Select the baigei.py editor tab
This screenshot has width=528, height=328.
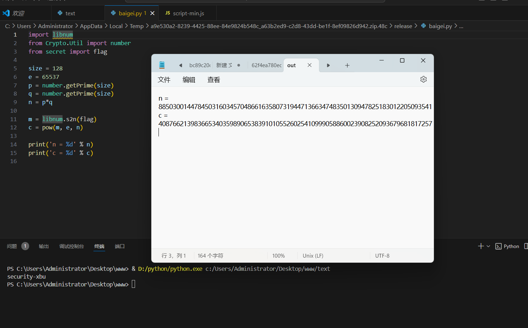[130, 13]
